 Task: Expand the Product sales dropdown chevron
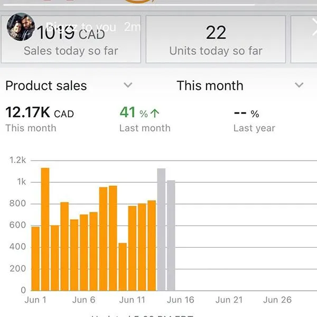coord(128,85)
